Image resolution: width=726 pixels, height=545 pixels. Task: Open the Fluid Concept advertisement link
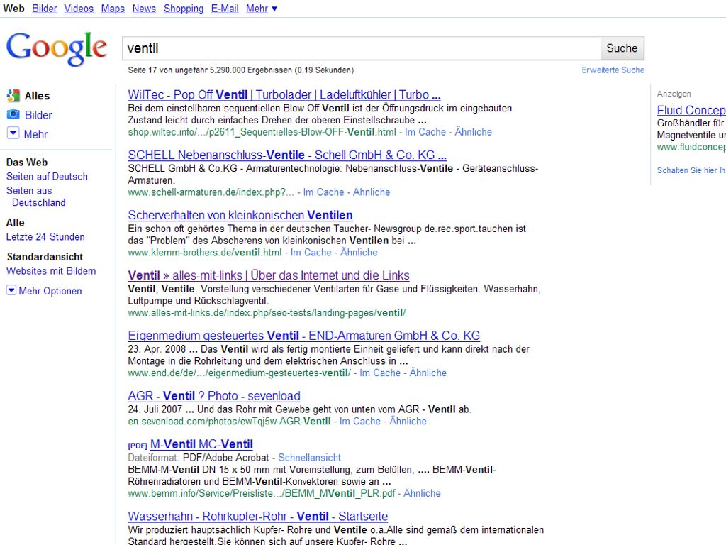pyautogui.click(x=691, y=110)
